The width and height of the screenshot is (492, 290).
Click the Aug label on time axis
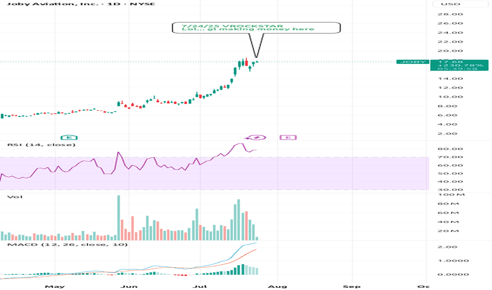pos(277,286)
